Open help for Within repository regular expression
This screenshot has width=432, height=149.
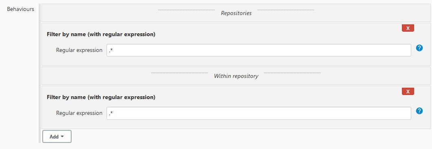(419, 111)
